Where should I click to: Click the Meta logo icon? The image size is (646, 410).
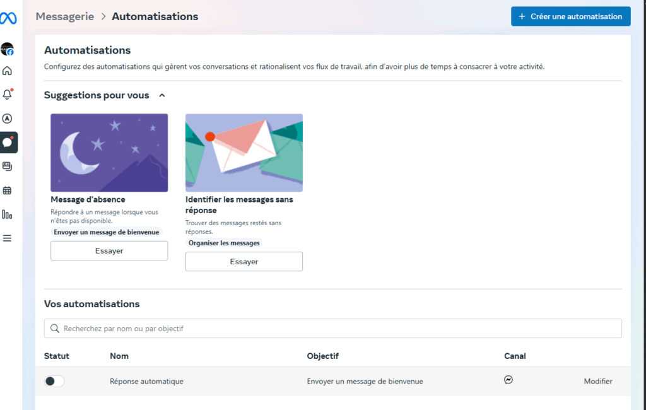click(x=8, y=18)
